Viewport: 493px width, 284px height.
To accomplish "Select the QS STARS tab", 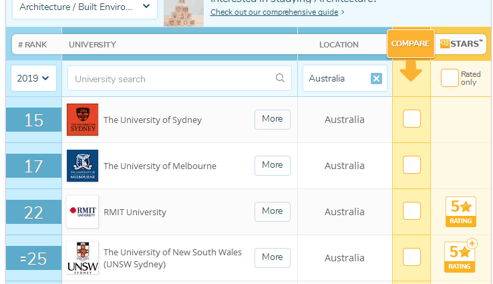I will (x=461, y=43).
